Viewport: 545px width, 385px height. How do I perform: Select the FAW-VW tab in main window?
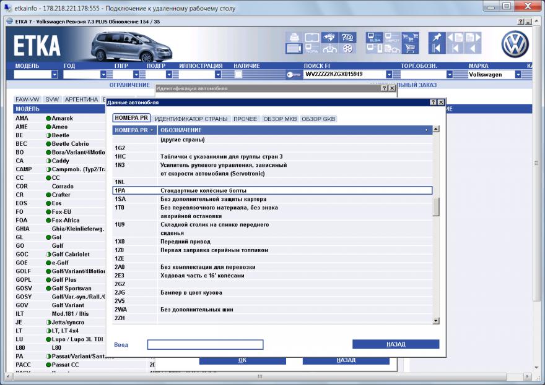point(27,99)
